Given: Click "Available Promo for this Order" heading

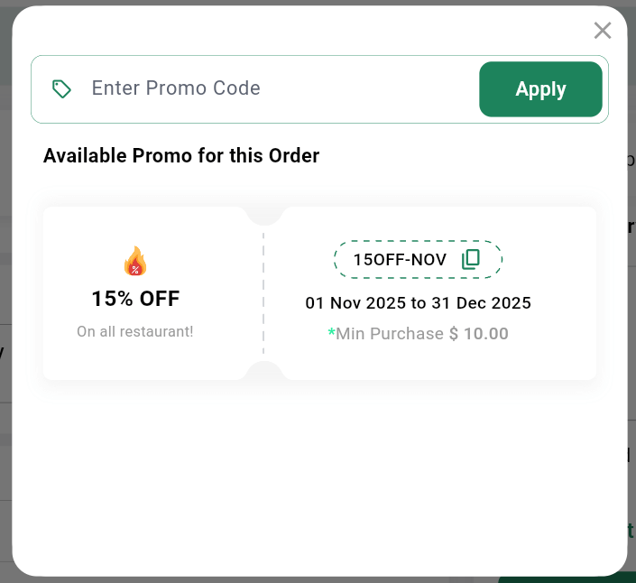Looking at the screenshot, I should tap(181, 156).
